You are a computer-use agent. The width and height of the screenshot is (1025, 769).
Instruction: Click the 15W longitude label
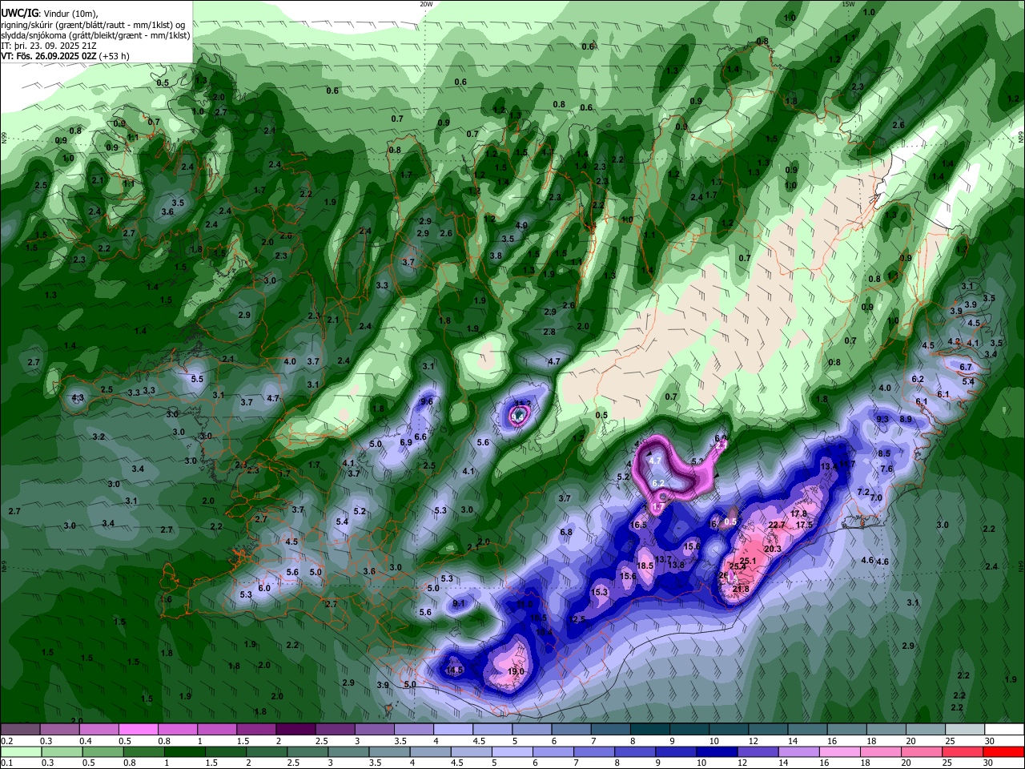click(x=849, y=4)
